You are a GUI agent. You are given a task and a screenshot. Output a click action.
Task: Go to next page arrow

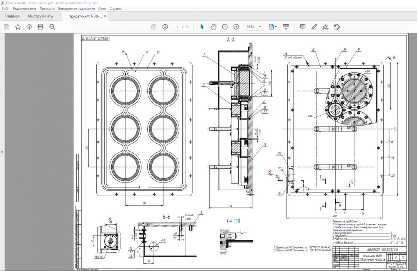click(165, 27)
